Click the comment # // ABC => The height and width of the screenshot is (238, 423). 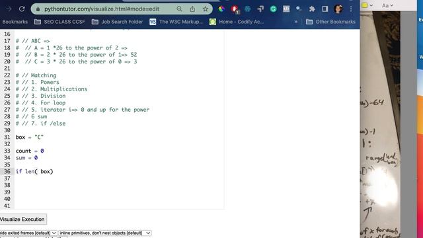pyautogui.click(x=32, y=41)
